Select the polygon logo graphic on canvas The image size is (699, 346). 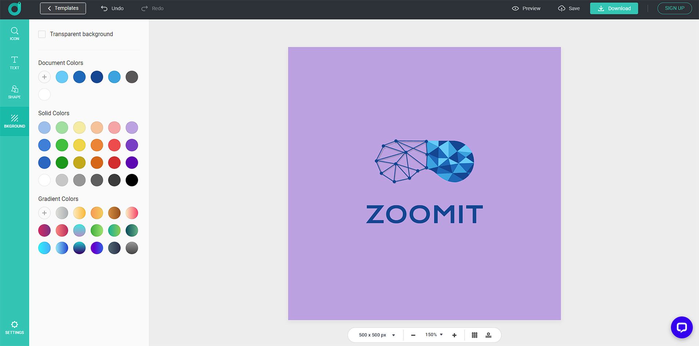click(424, 161)
